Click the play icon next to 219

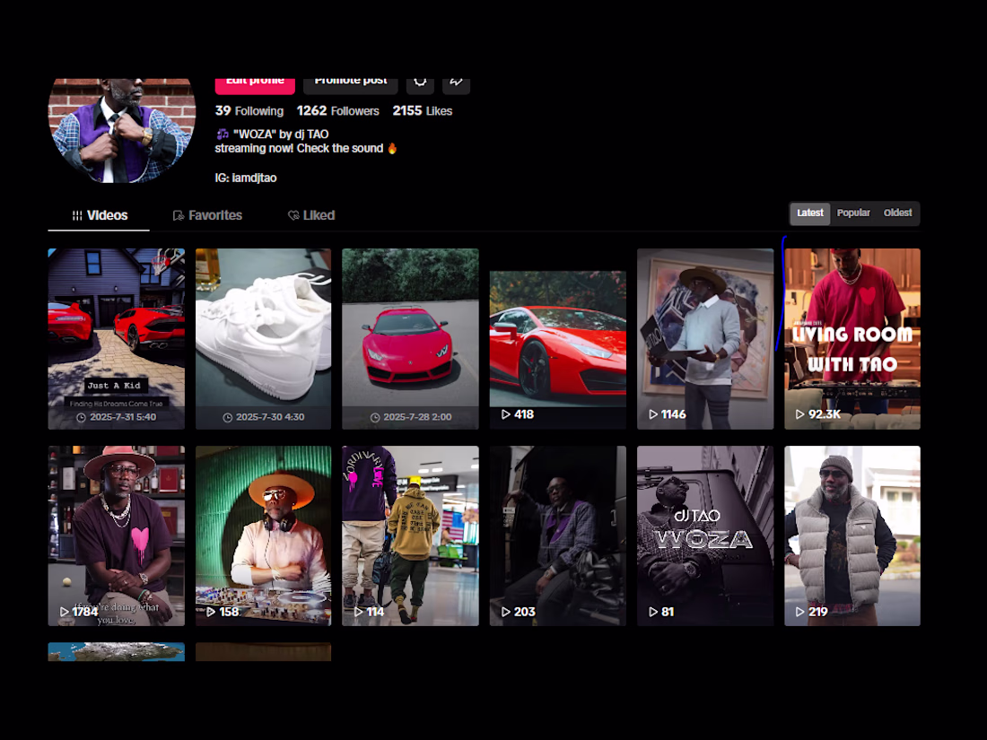pyautogui.click(x=800, y=612)
